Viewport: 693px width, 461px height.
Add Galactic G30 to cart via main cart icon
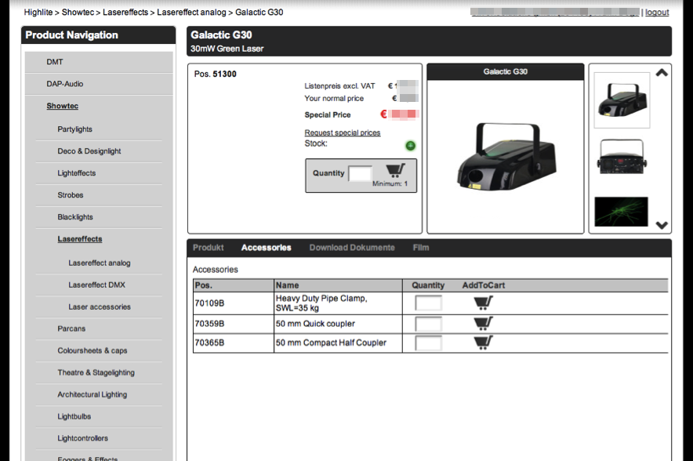(x=395, y=171)
